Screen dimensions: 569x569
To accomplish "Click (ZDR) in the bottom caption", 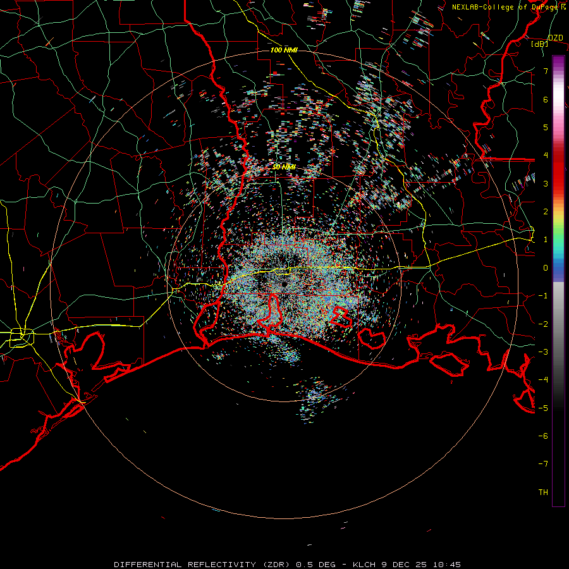I will 275,565.
